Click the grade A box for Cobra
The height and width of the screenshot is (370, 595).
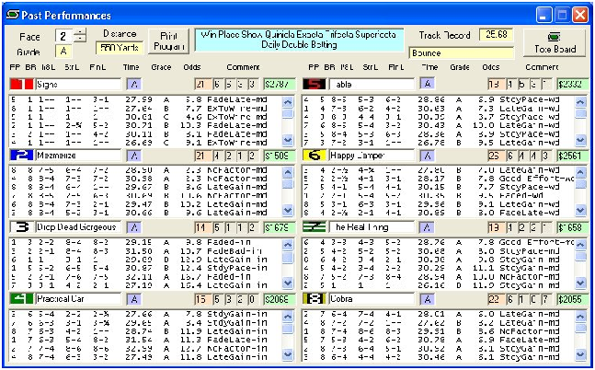click(427, 299)
